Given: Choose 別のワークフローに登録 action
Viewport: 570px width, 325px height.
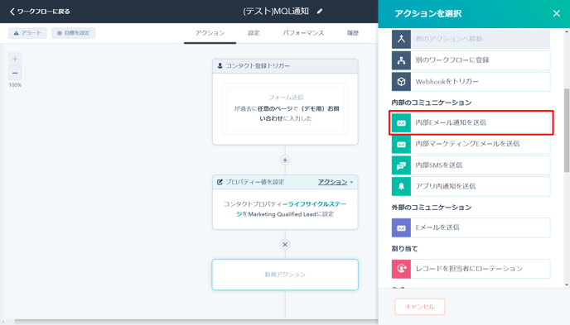Looking at the screenshot, I should tap(471, 60).
